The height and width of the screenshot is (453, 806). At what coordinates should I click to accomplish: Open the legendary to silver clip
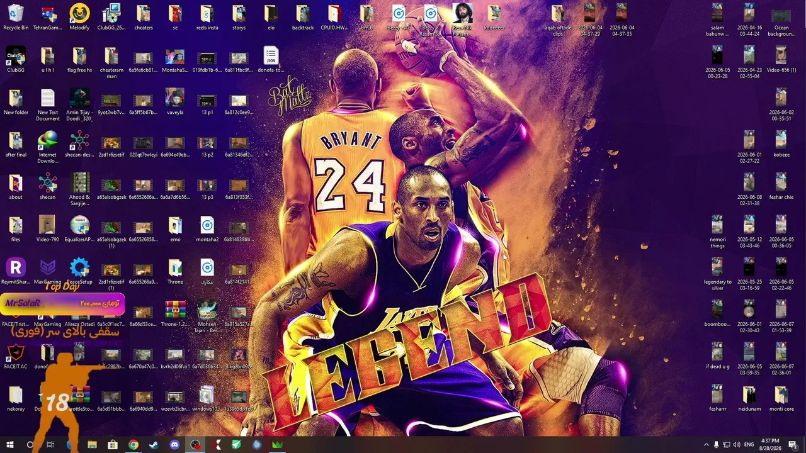pyautogui.click(x=717, y=274)
